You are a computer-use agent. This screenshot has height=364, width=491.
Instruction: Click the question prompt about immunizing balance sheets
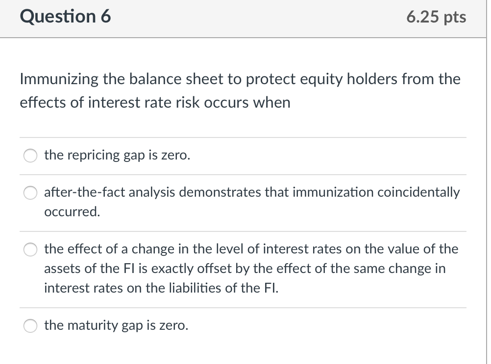(240, 91)
